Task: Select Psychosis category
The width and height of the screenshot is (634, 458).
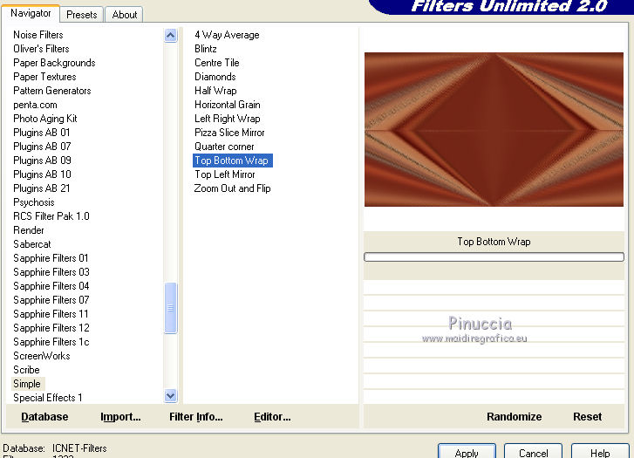Action: pos(33,202)
